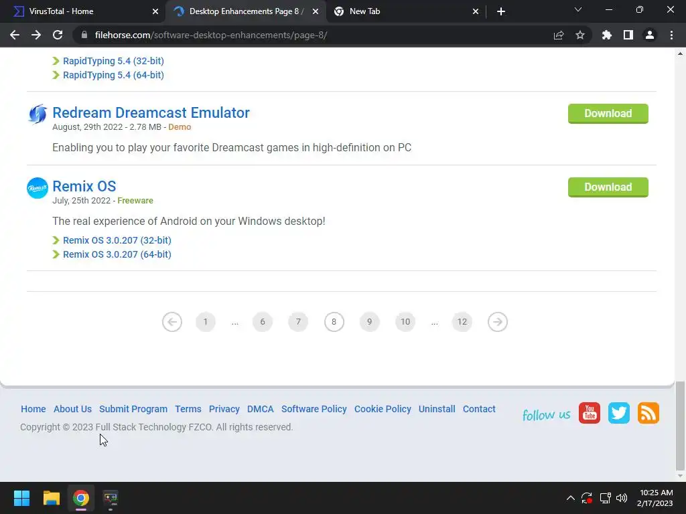Open the tab search chevron
The image size is (686, 514).
pos(578,9)
